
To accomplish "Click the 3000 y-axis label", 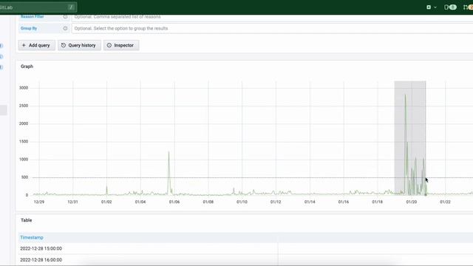I will pyautogui.click(x=24, y=88).
